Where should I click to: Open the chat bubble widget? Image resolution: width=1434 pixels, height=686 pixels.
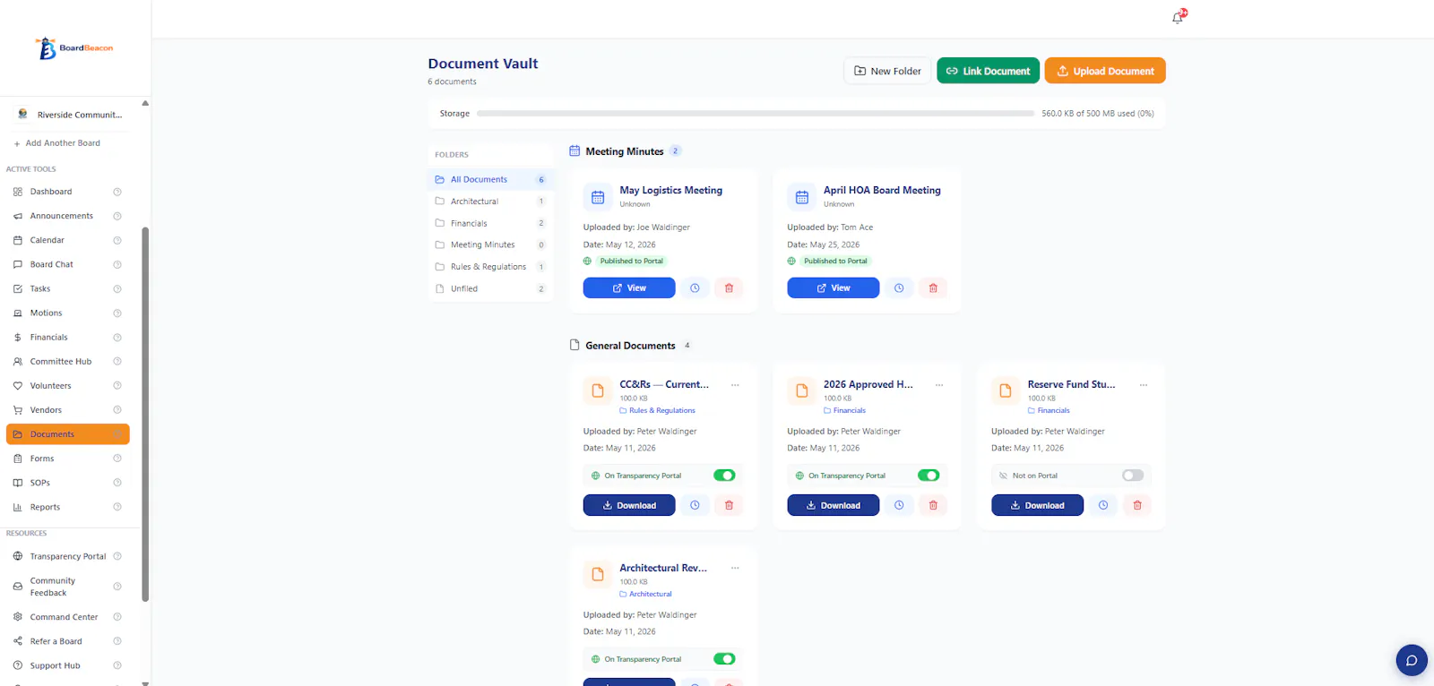(1412, 661)
